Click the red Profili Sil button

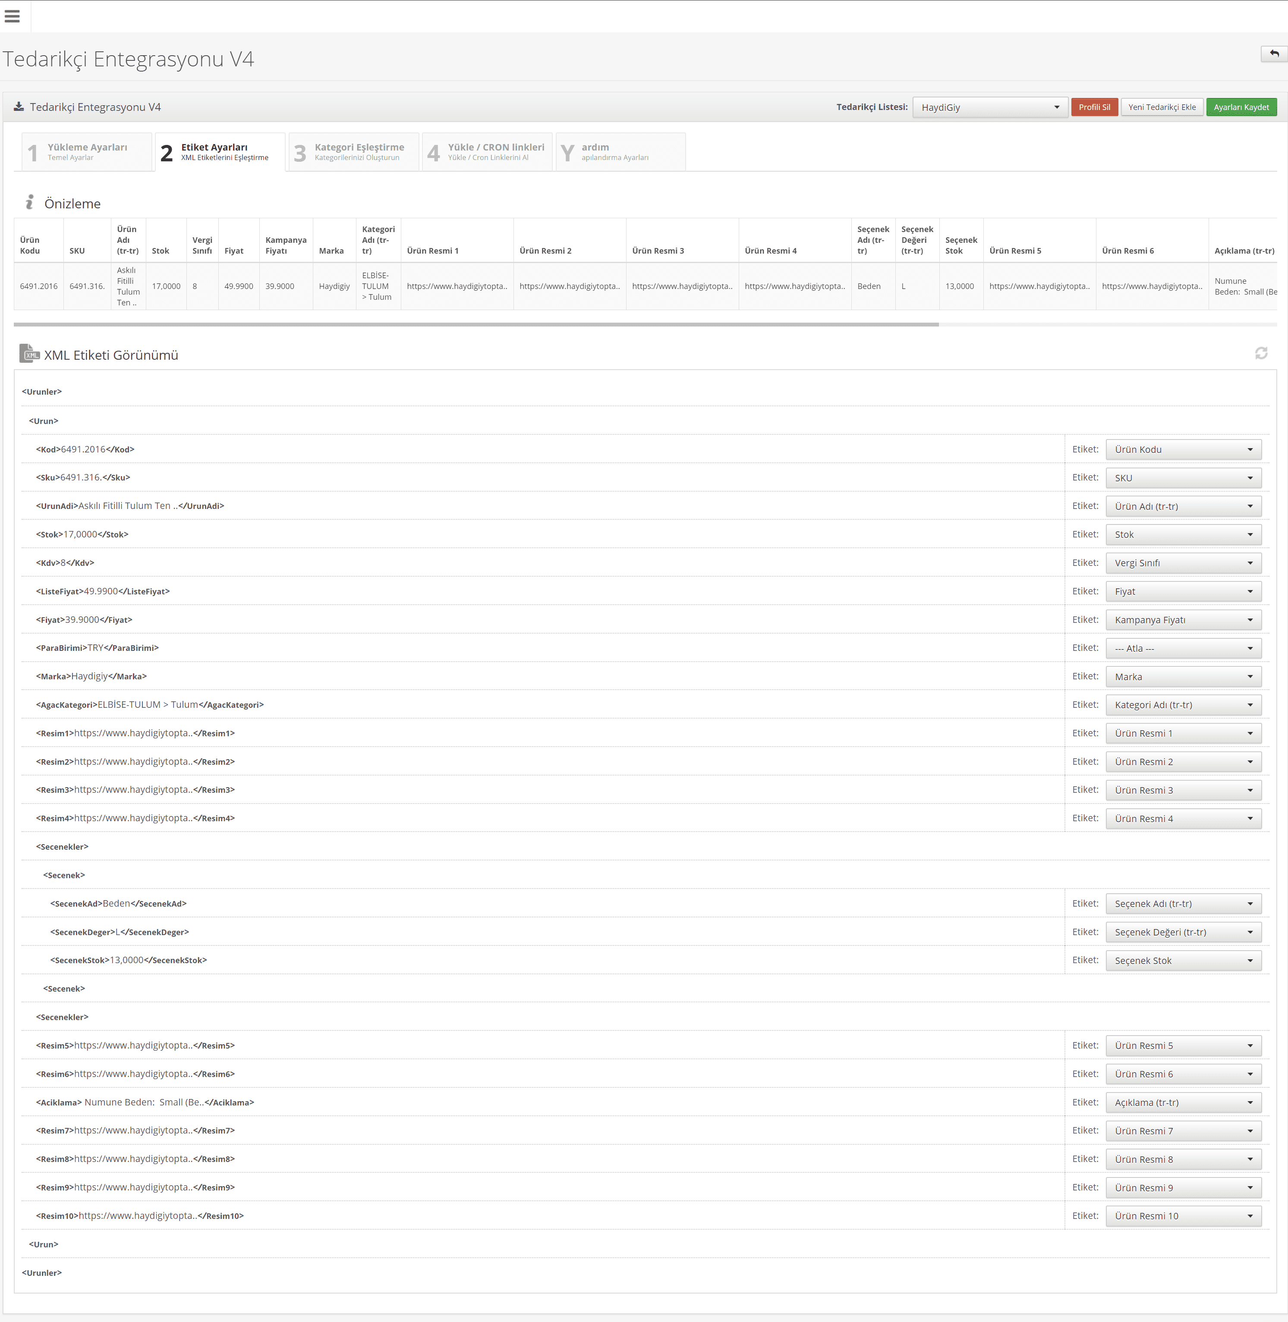1094,107
